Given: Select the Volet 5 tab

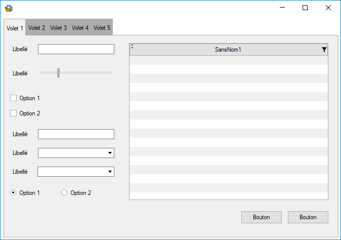Looking at the screenshot, I should pos(102,28).
